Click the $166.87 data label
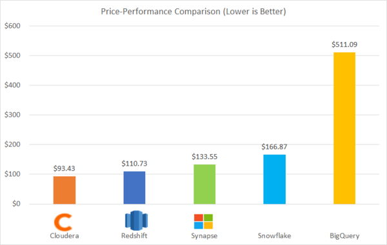Screen dimensions: 387x245 coord(275,147)
